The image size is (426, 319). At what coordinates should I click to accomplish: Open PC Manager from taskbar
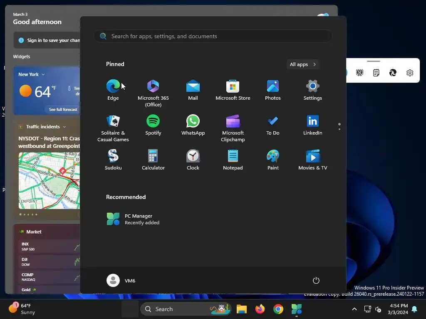point(296,309)
